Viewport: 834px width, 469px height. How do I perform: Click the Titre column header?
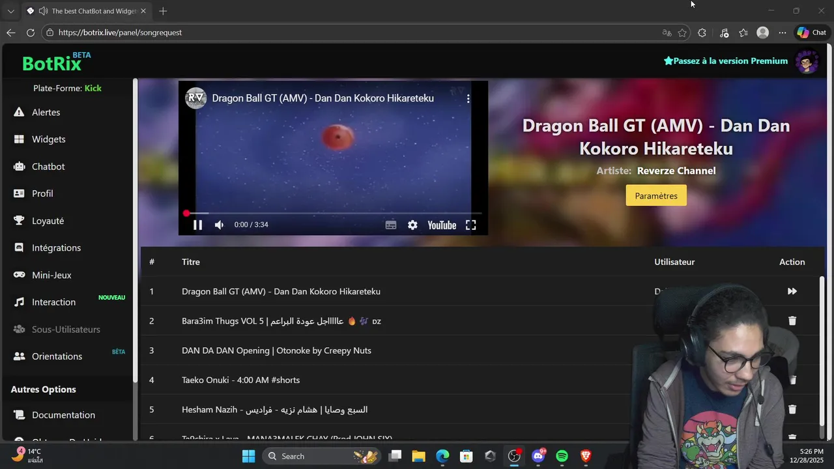point(191,262)
